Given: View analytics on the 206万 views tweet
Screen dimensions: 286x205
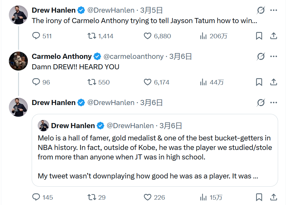Looking at the screenshot, I should [x=203, y=36].
